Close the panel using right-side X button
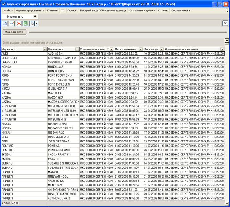 click(225, 23)
